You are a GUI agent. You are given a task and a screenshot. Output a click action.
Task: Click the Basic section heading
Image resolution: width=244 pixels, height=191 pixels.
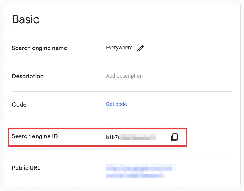(x=26, y=19)
